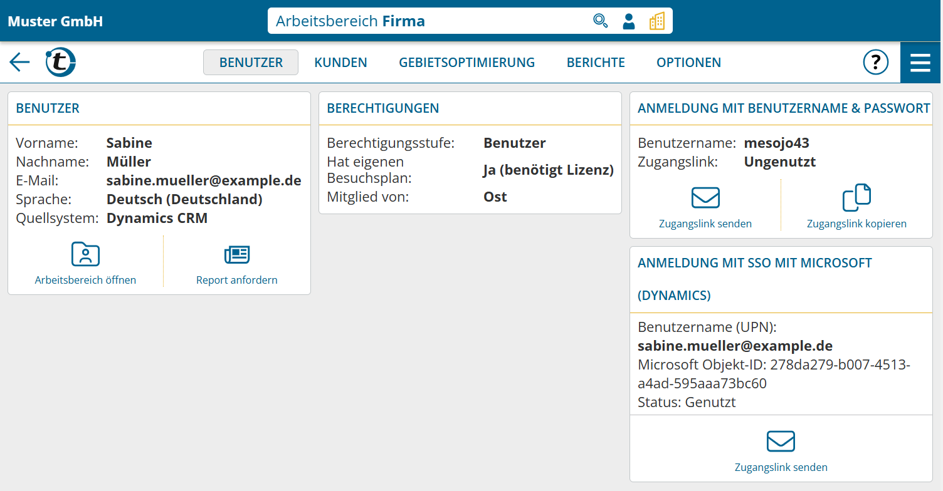This screenshot has height=491, width=943.
Task: Click the Status: Genutzt line
Action: [x=687, y=402]
